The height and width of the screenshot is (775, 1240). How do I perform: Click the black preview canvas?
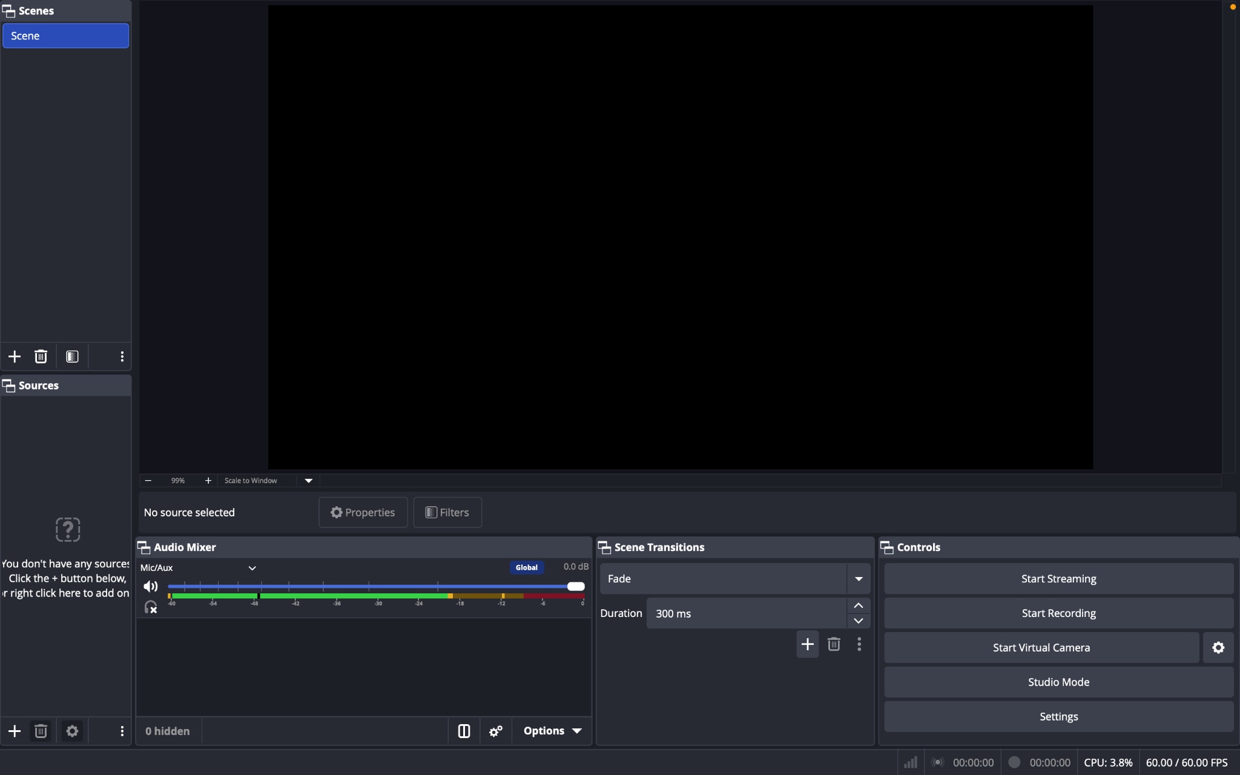pos(681,237)
